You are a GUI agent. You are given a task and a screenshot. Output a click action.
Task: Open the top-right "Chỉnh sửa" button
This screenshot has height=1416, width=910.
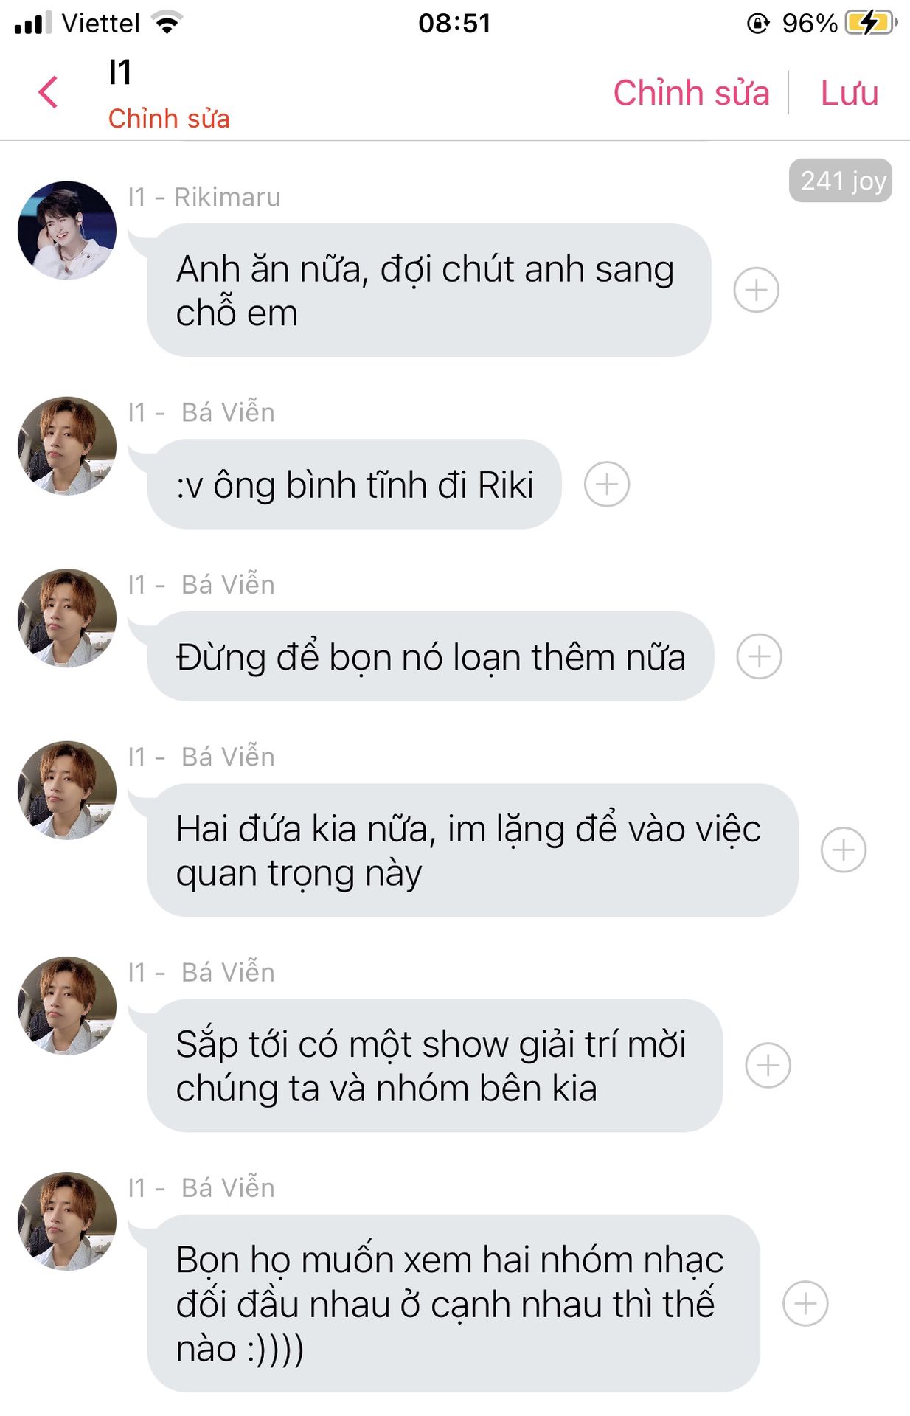pos(691,93)
